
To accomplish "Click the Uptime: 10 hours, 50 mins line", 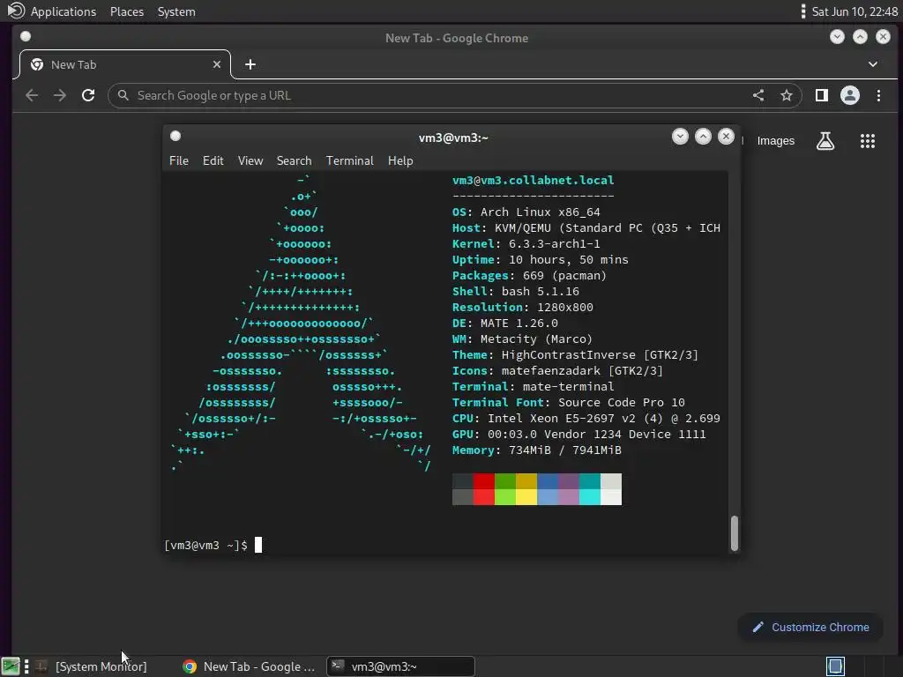I will pyautogui.click(x=541, y=260).
